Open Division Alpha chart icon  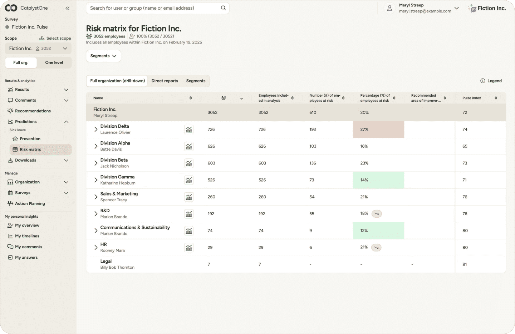click(x=189, y=146)
